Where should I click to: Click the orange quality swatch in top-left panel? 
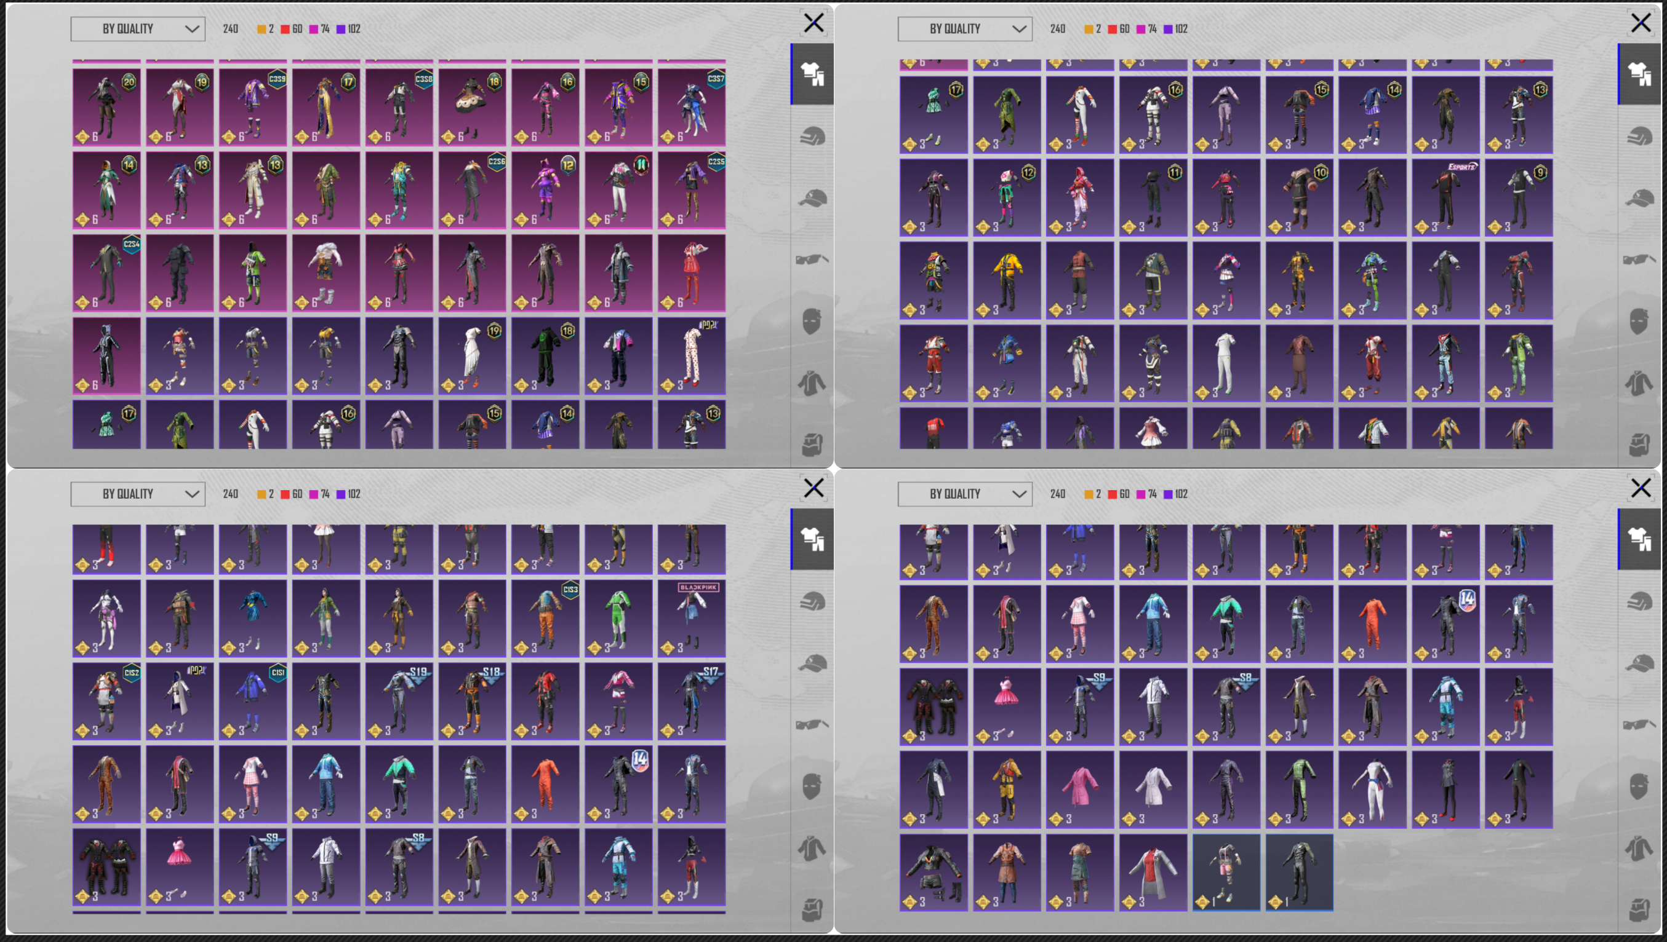262,29
